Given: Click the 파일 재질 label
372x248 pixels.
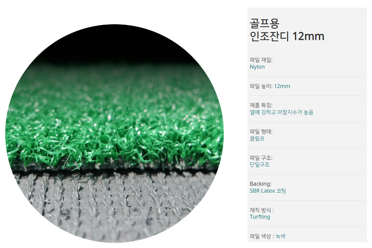Looking at the screenshot, I should [261, 60].
